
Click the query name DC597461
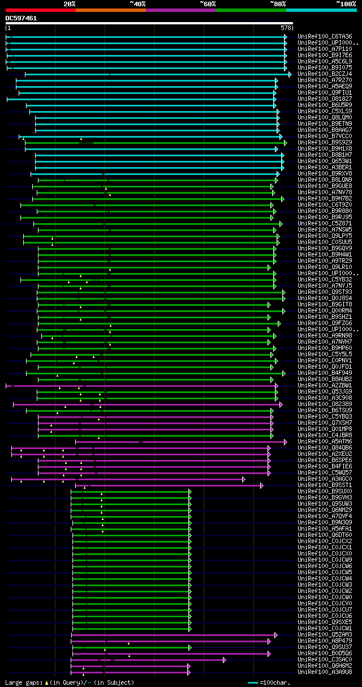tap(21, 18)
